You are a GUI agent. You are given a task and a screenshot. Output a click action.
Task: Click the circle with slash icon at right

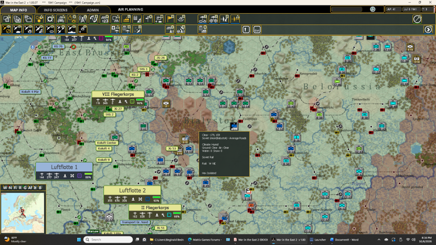(417, 19)
